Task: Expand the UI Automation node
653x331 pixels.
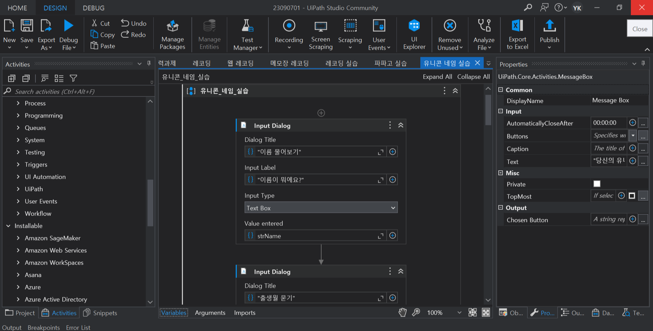Action: (x=18, y=177)
